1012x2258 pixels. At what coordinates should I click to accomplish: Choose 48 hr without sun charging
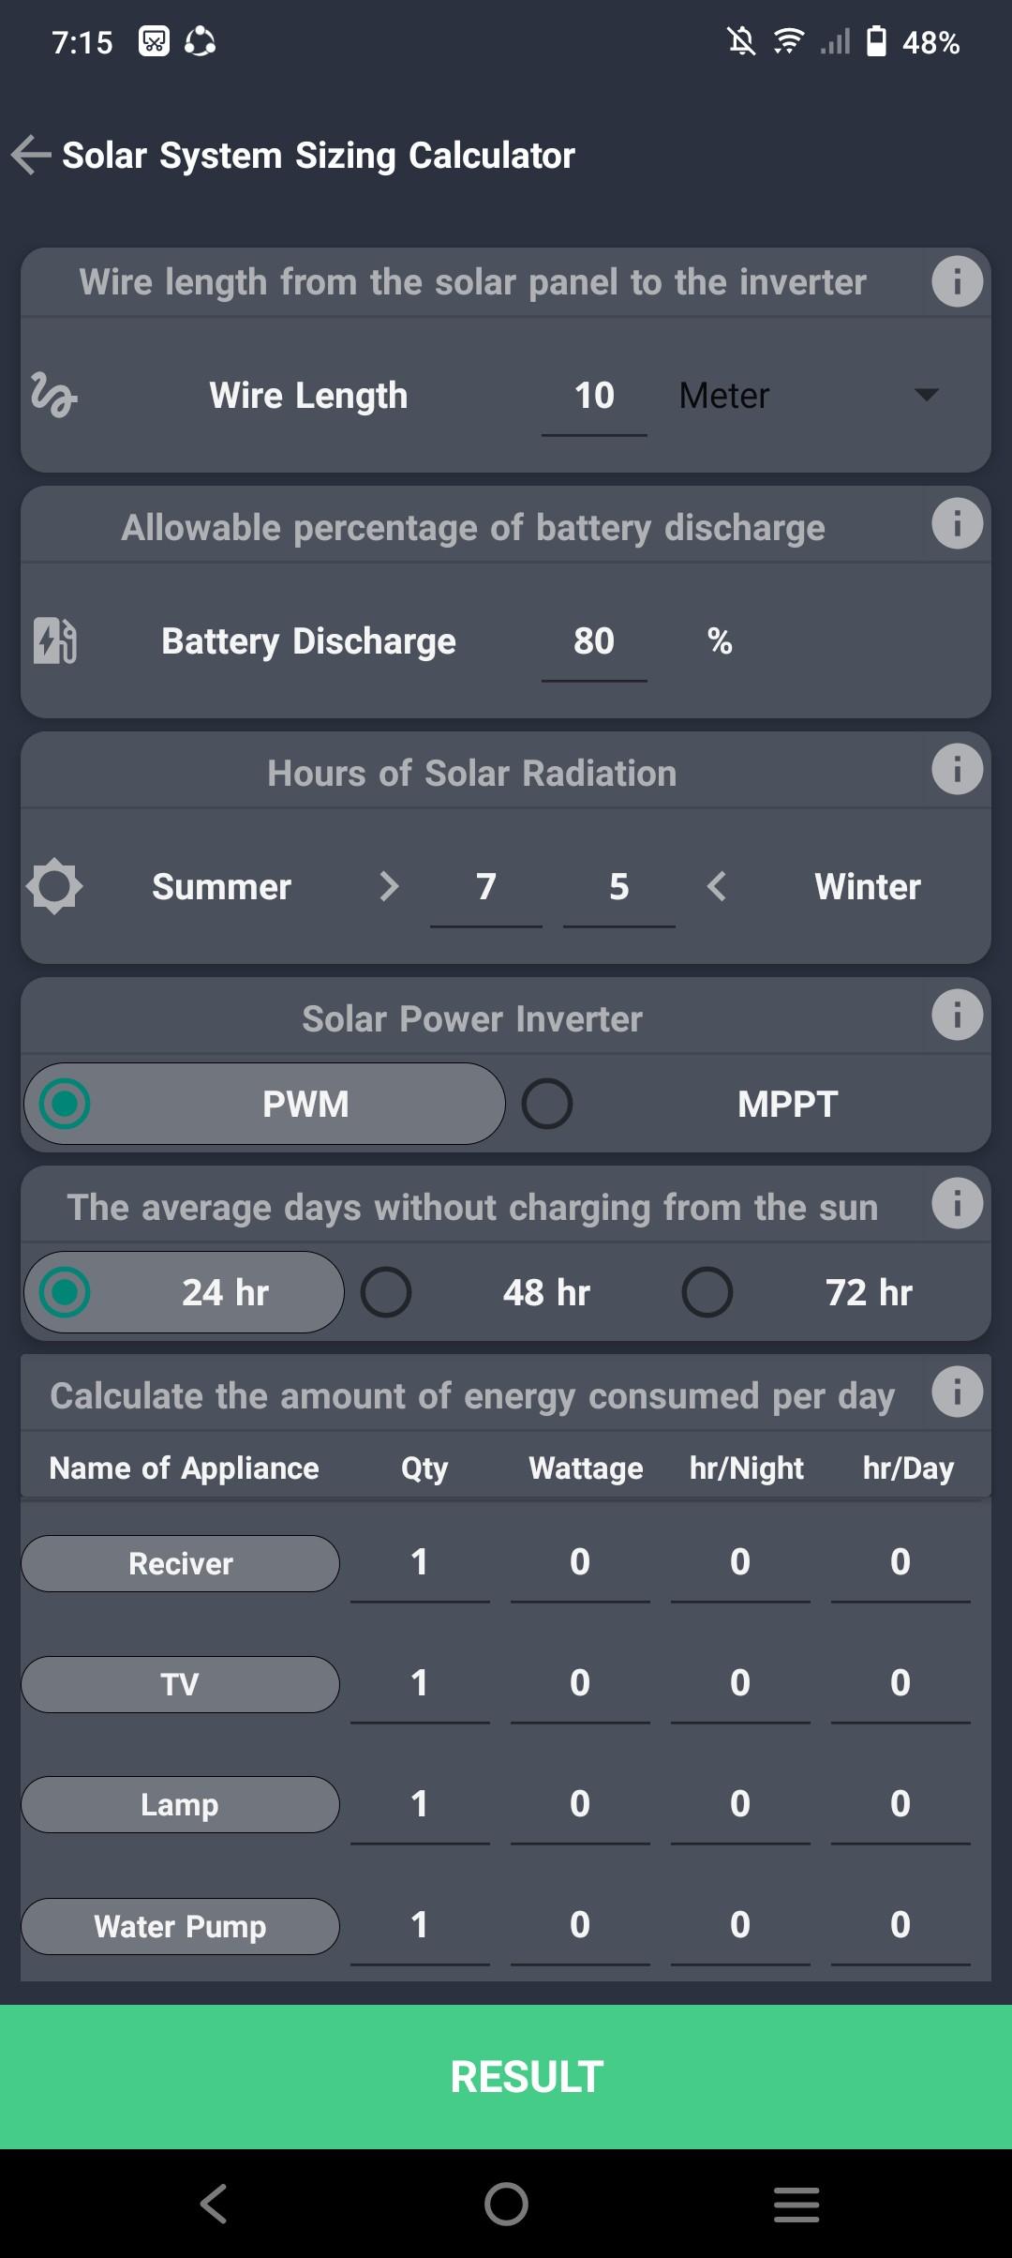coord(386,1292)
